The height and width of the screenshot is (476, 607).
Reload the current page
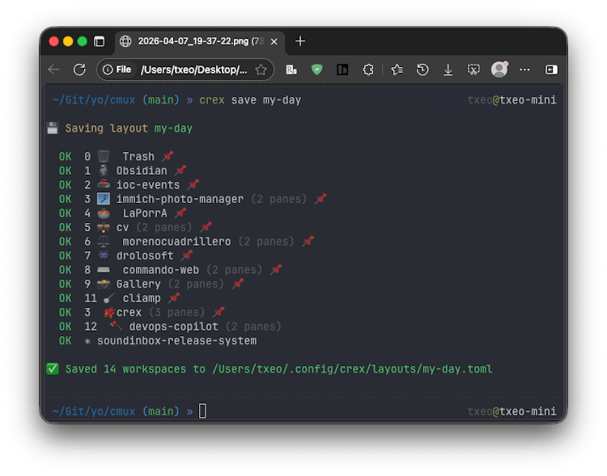[x=80, y=70]
